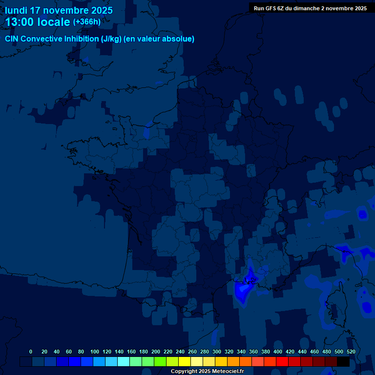Click the Run GFS 6Z header label

click(310, 8)
